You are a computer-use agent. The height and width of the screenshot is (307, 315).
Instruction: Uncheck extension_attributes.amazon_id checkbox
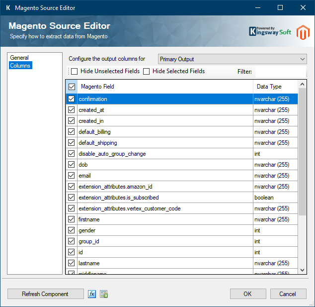click(72, 187)
